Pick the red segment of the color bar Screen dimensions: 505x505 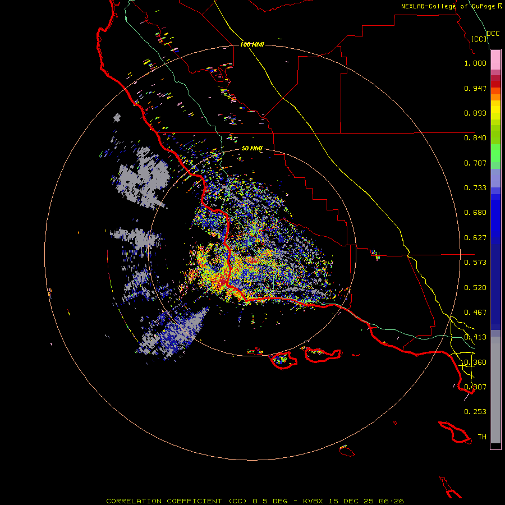click(x=495, y=84)
